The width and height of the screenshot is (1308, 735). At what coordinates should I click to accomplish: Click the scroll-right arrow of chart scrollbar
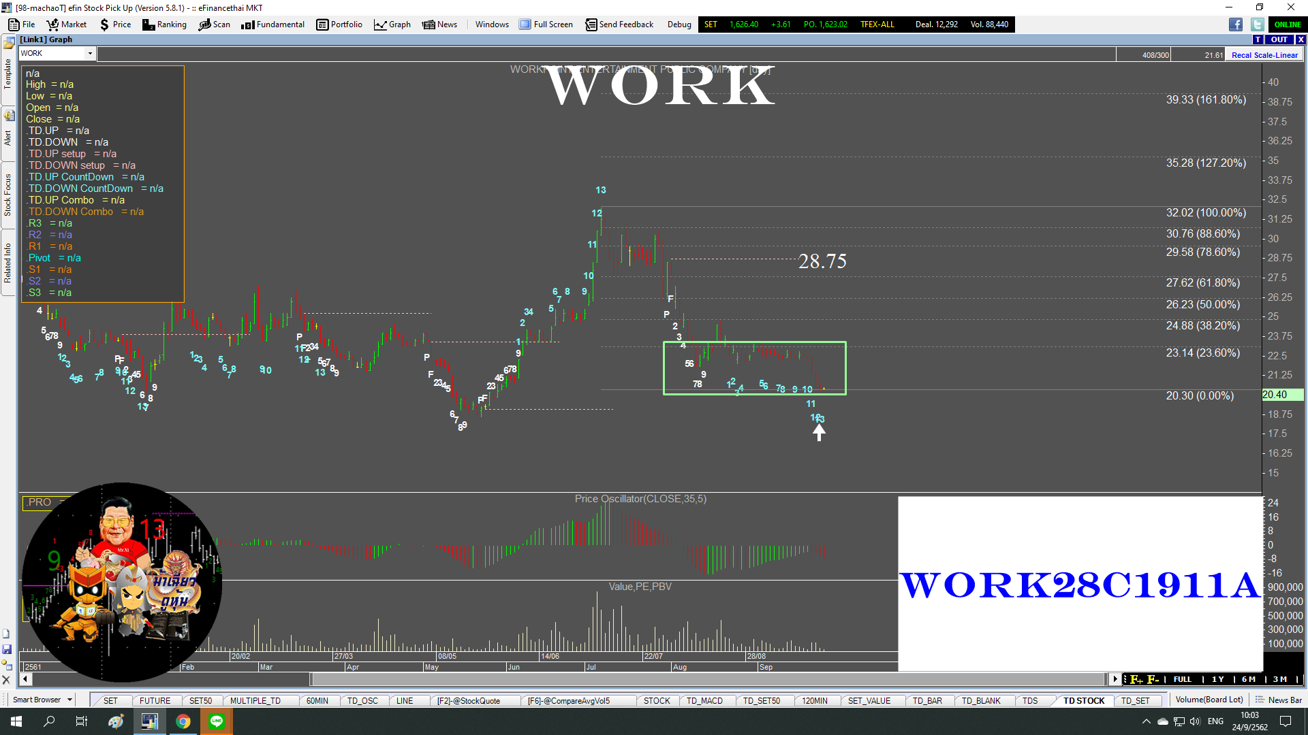tap(1115, 679)
